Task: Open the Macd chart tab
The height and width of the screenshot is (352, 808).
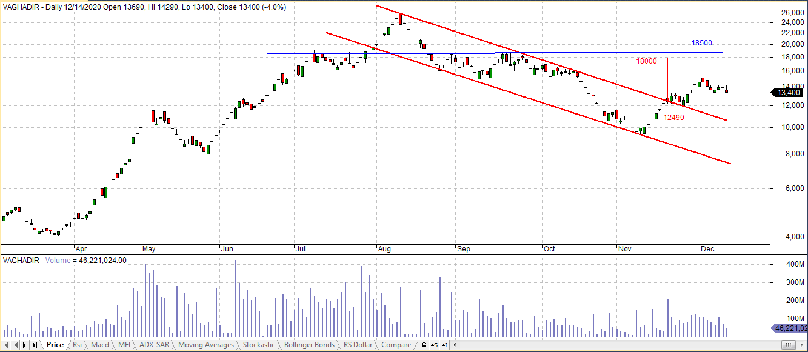Action: (x=99, y=345)
